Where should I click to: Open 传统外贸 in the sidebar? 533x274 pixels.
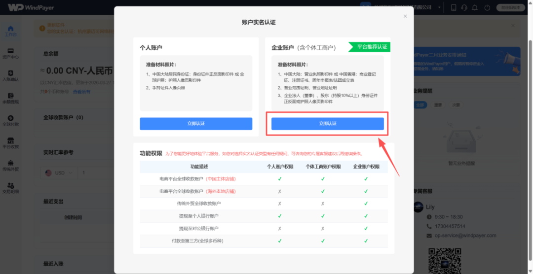[10, 166]
